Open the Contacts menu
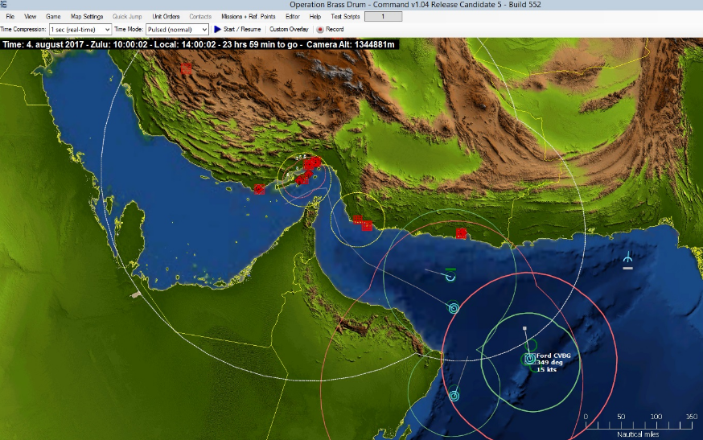The width and height of the screenshot is (703, 440). (x=200, y=17)
